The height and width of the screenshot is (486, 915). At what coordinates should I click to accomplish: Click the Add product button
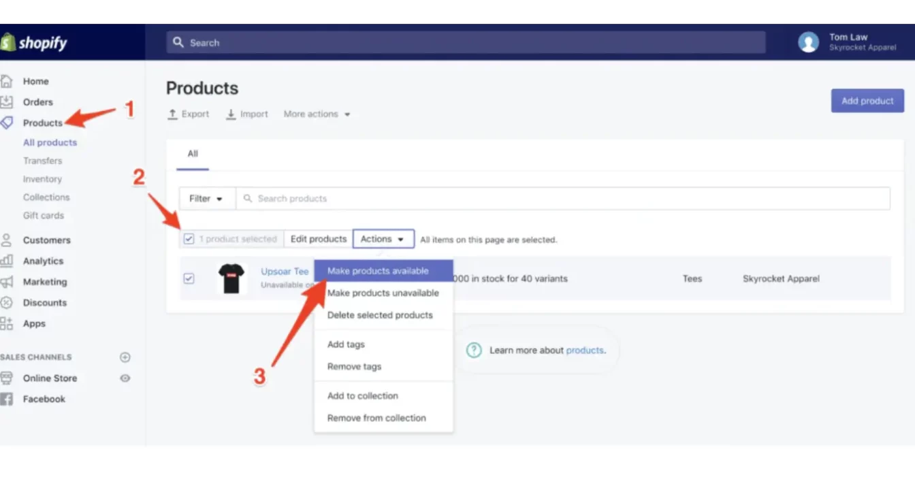867,101
